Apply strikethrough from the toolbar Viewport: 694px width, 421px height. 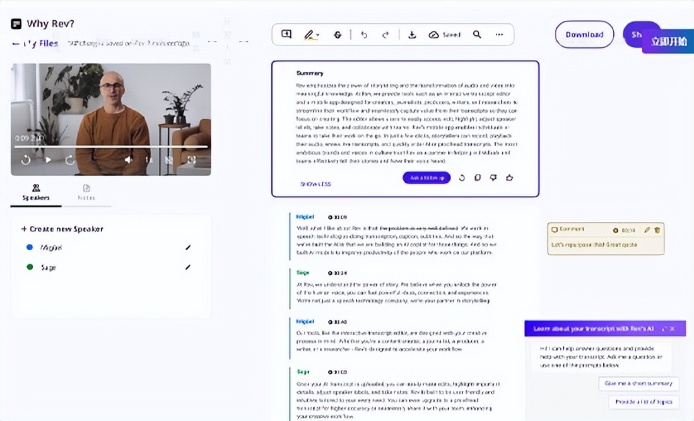click(x=338, y=35)
